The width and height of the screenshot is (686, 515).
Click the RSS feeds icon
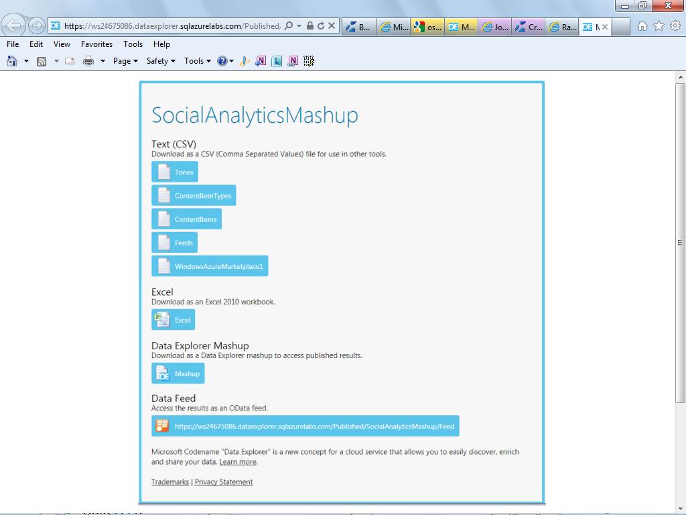click(42, 61)
